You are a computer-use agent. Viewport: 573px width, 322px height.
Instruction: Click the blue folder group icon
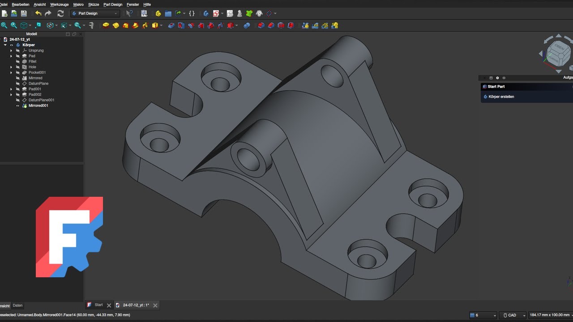(168, 13)
